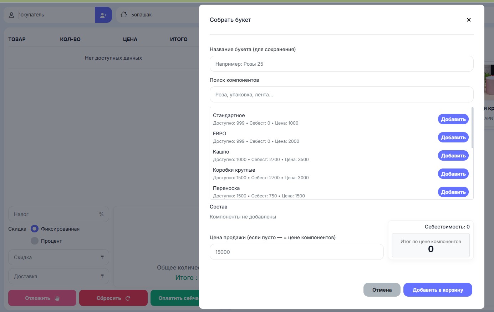Add Кашпо to the bouquet

click(x=453, y=156)
